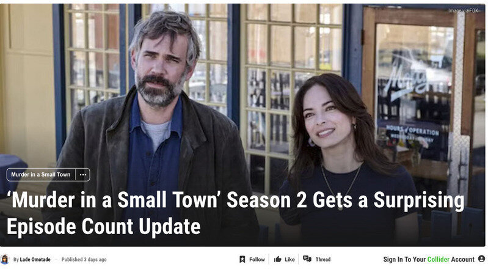Hit the thumbs-up Like icon
This screenshot has height=275, width=488.
click(x=278, y=260)
